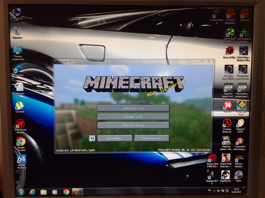Minimize the Minecraft 1.9 window
The width and height of the screenshot is (265, 198).
[197, 61]
